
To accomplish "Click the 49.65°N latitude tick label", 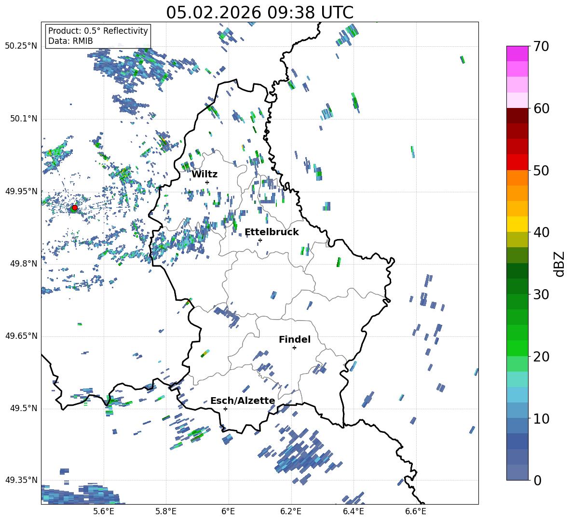I will click(21, 336).
